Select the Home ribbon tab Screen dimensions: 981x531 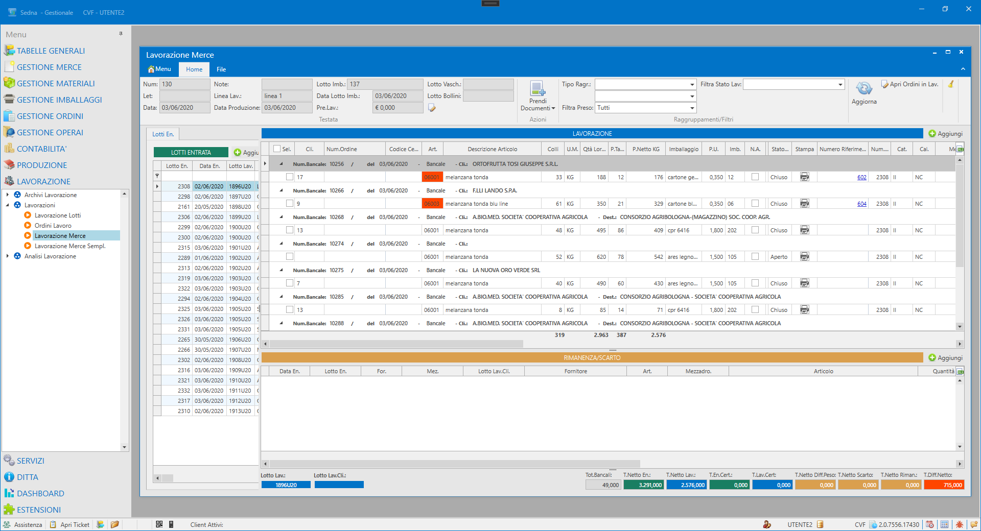click(x=194, y=69)
